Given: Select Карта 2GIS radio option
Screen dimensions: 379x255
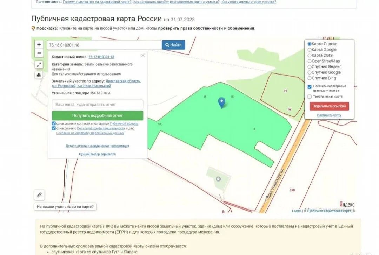Looking at the screenshot, I should [x=310, y=55].
